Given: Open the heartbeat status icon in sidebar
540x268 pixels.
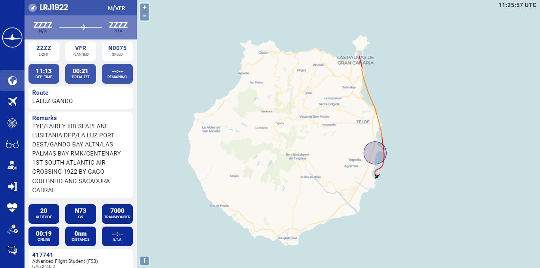Looking at the screenshot, I should point(12,208).
